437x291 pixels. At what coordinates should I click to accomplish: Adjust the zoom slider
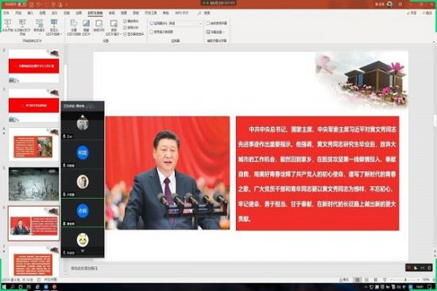[x=405, y=280]
